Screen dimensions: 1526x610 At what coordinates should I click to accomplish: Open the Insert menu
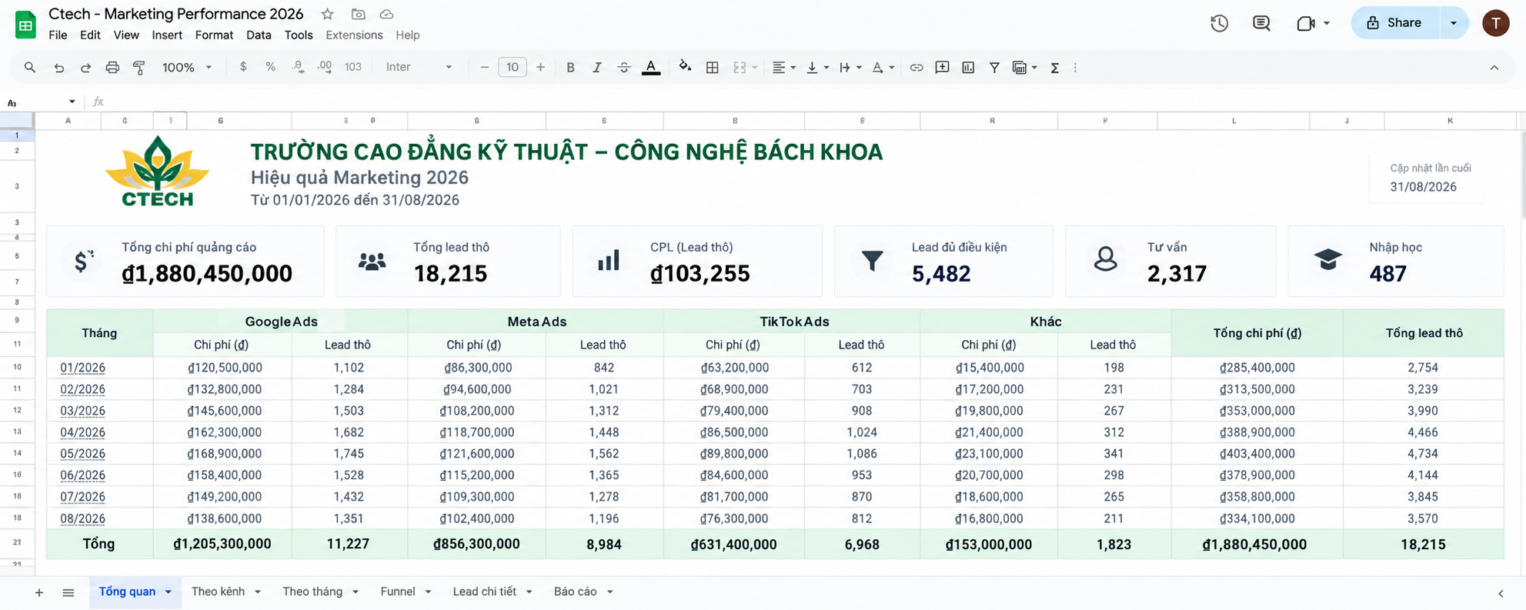tap(167, 35)
